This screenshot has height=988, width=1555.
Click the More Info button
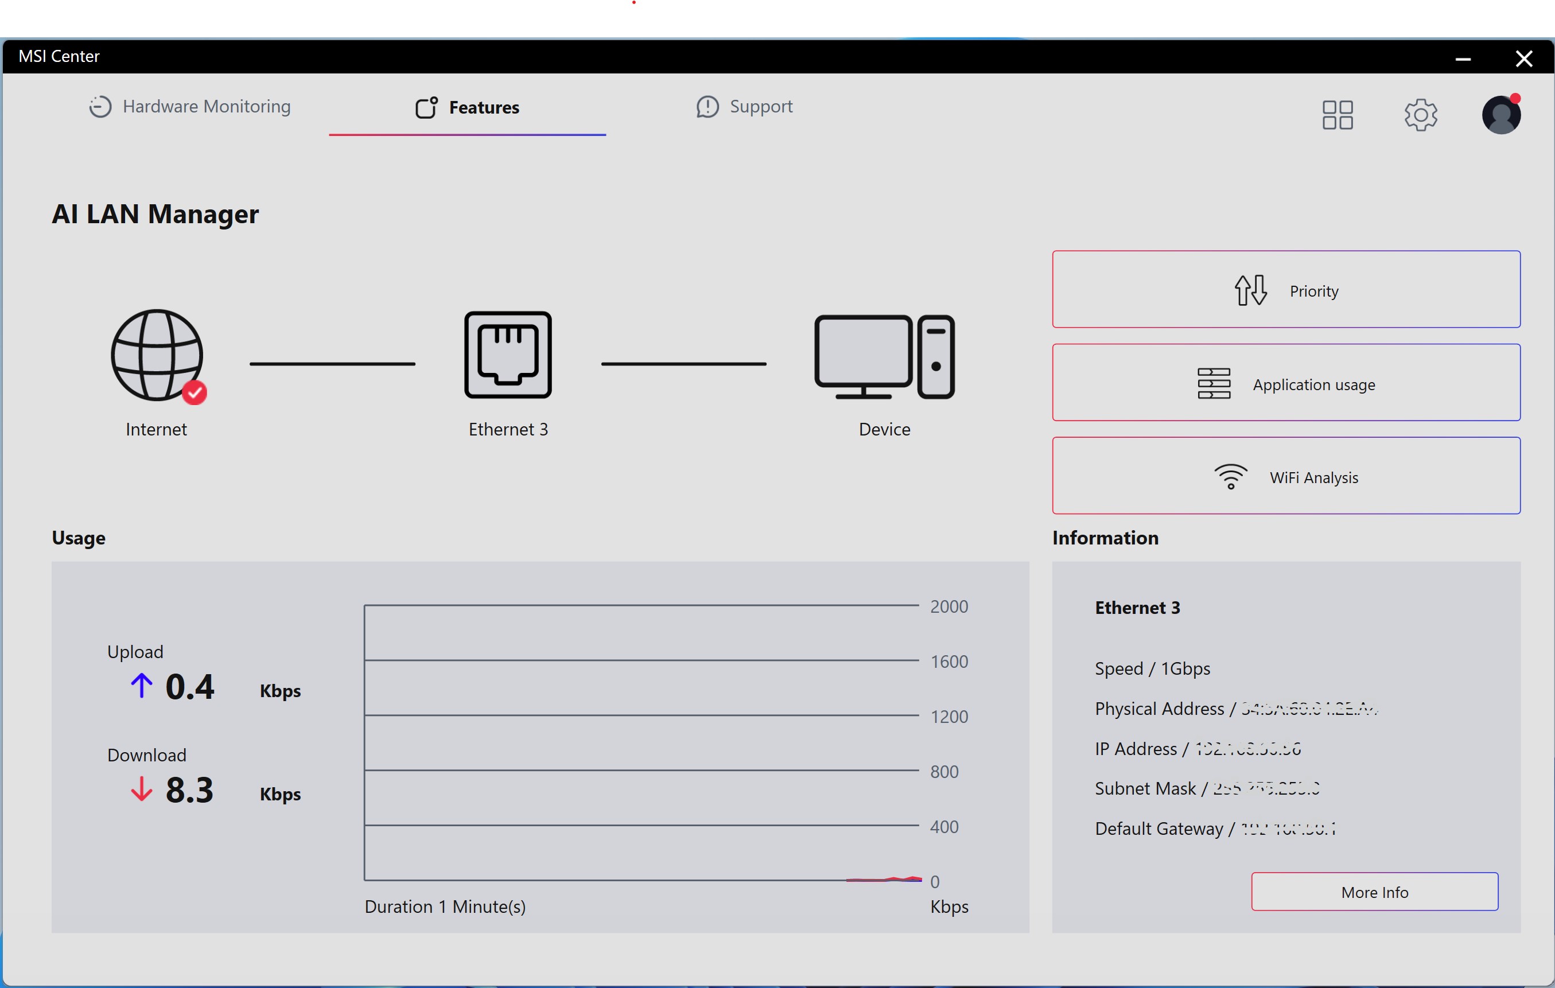(x=1374, y=892)
